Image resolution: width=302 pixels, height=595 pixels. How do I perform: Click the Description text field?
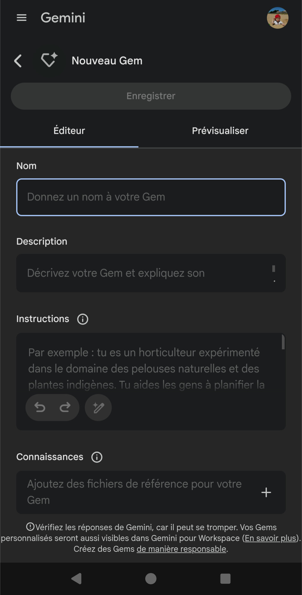(x=144, y=273)
